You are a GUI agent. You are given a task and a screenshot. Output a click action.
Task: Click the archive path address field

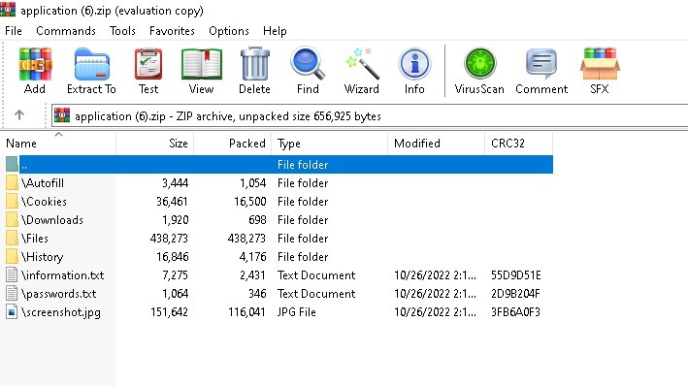click(370, 115)
